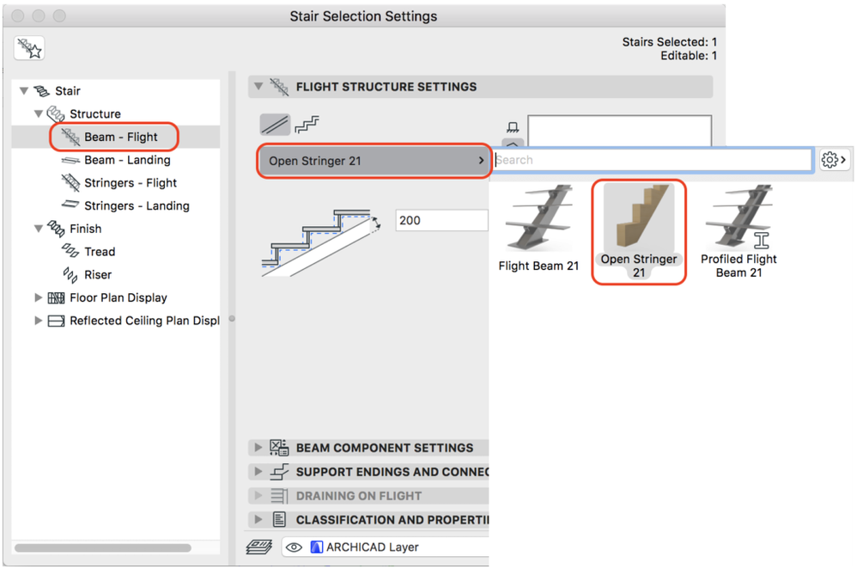Select Beam - Landing in the tree
The width and height of the screenshot is (857, 569).
(126, 160)
